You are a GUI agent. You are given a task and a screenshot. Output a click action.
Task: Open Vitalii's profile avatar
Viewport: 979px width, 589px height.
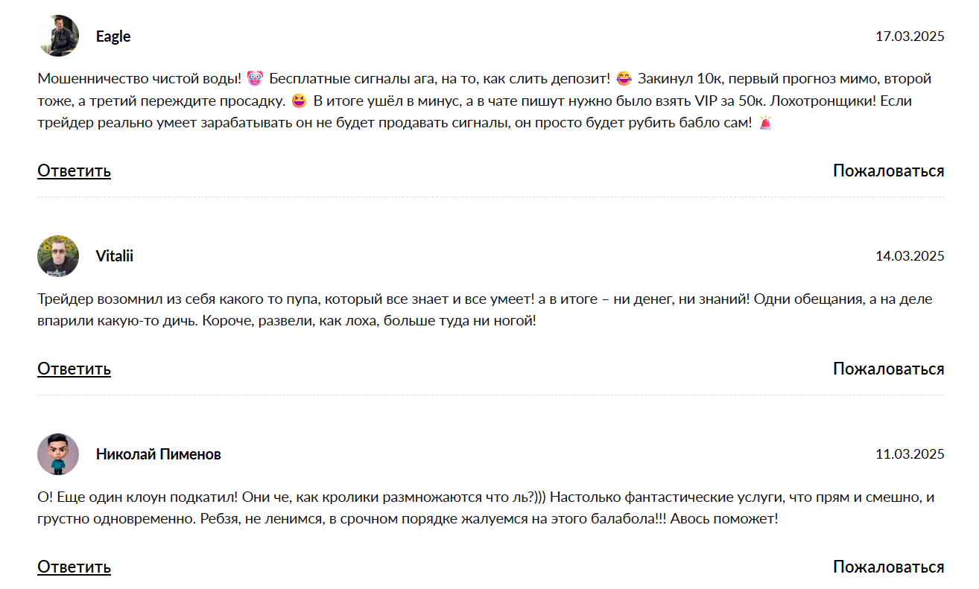(58, 256)
